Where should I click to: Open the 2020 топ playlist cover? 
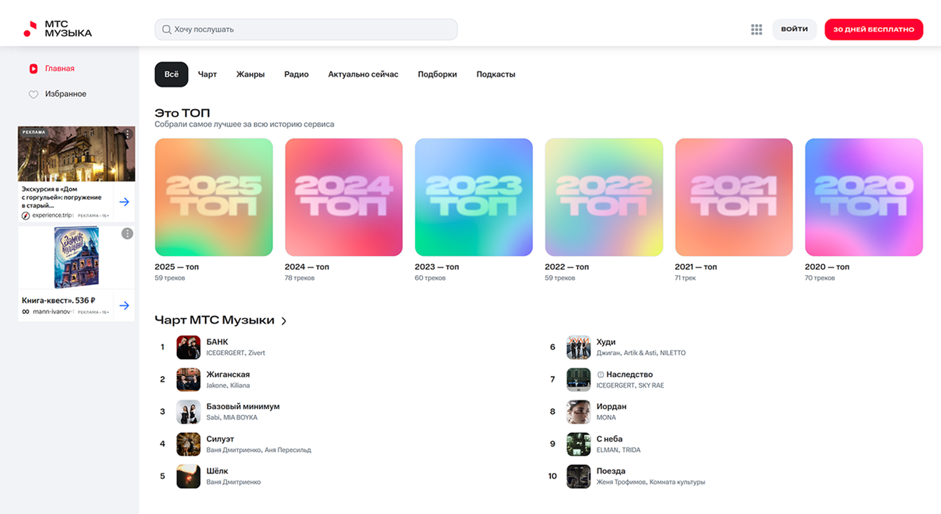pyautogui.click(x=864, y=197)
